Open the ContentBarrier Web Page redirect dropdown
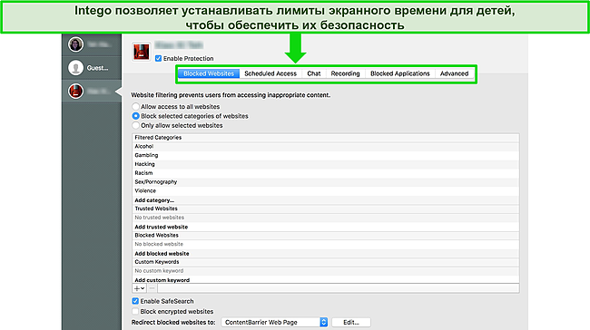The image size is (590, 330). 274,322
